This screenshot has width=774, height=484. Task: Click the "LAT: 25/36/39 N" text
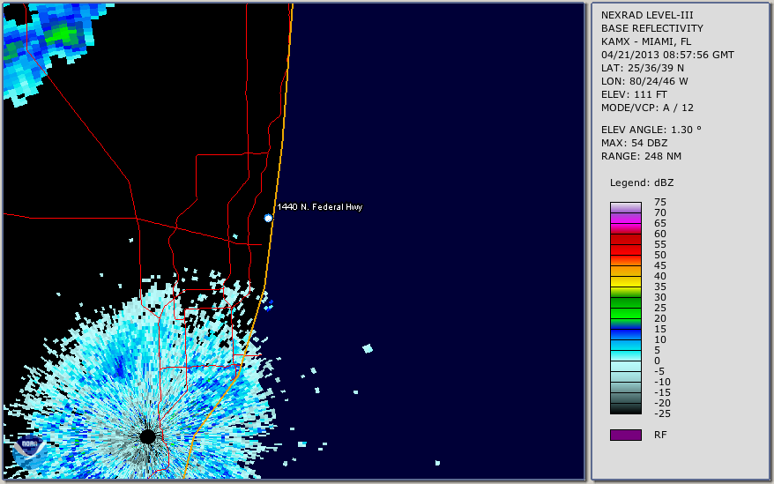(643, 68)
